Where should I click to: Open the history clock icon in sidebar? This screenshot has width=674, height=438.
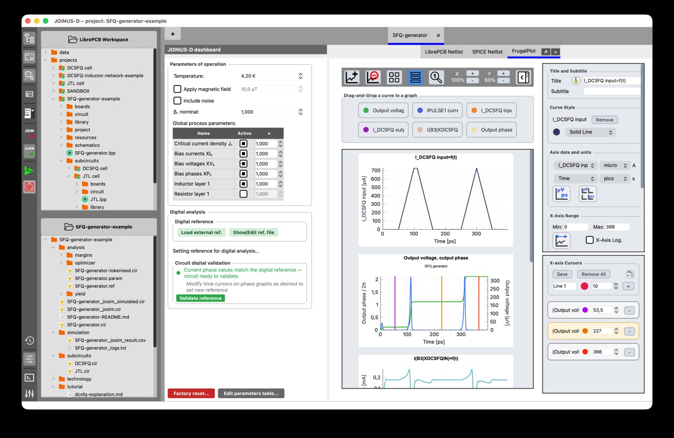pyautogui.click(x=29, y=341)
